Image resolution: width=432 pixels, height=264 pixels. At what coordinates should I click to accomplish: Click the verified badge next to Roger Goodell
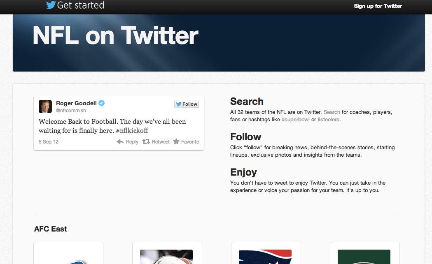pyautogui.click(x=102, y=103)
